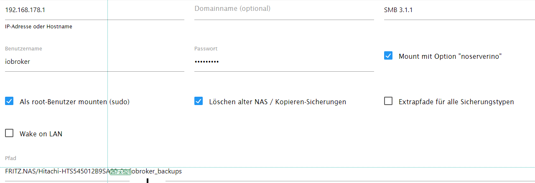Image resolution: width=535 pixels, height=183 pixels.
Task: Click the "IP-Adresse oder Hostname" helper text
Action: 38,27
